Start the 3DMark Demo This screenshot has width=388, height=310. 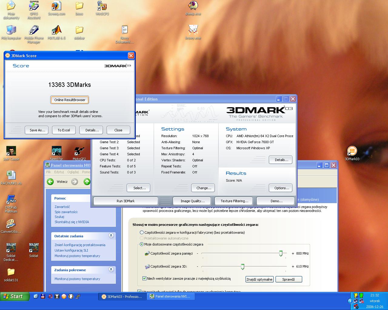pos(276,201)
